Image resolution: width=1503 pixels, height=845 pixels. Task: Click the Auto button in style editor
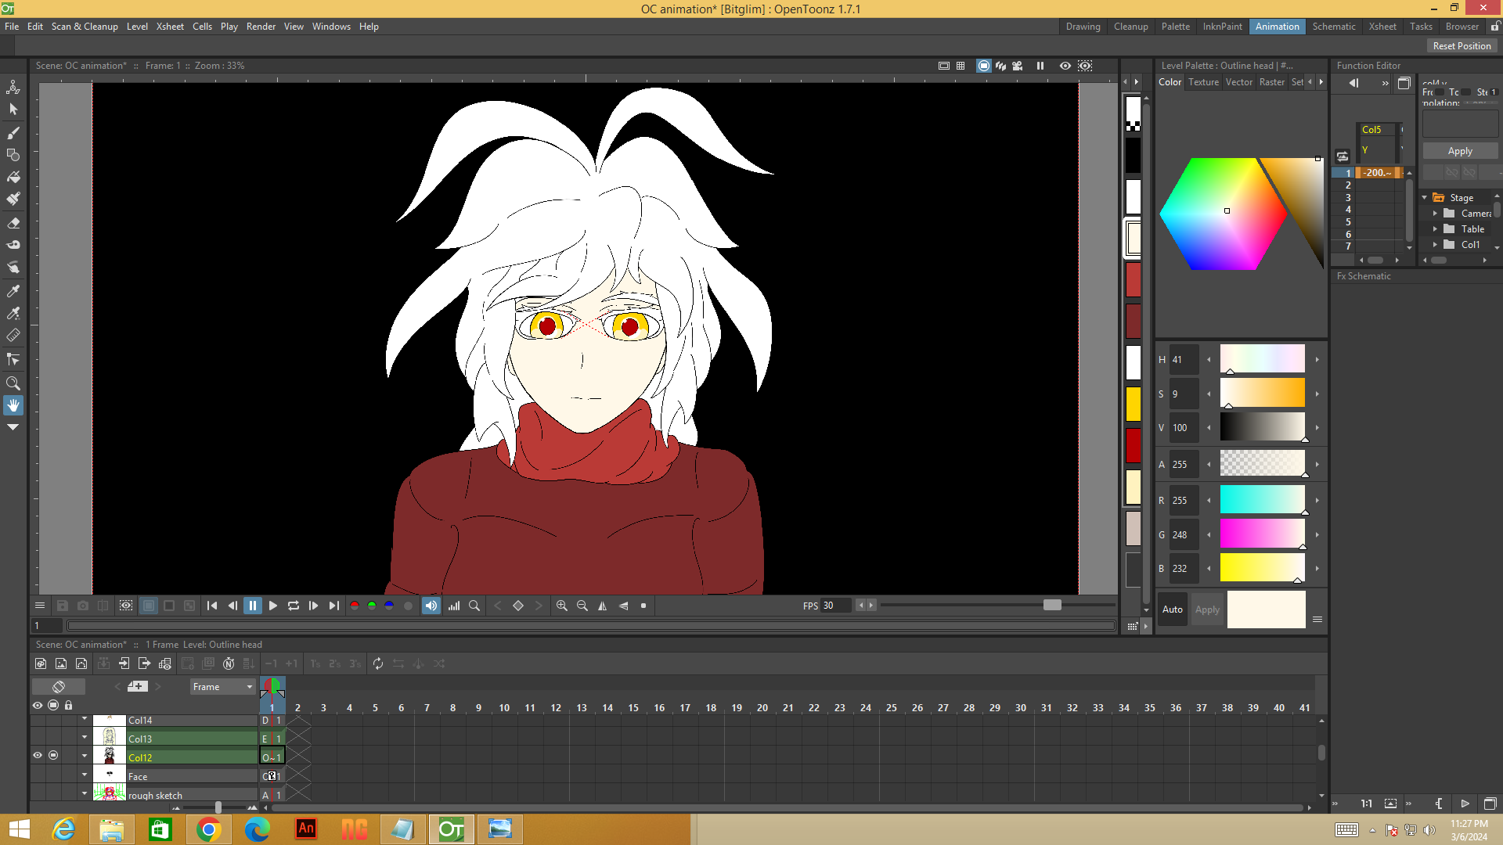point(1173,609)
